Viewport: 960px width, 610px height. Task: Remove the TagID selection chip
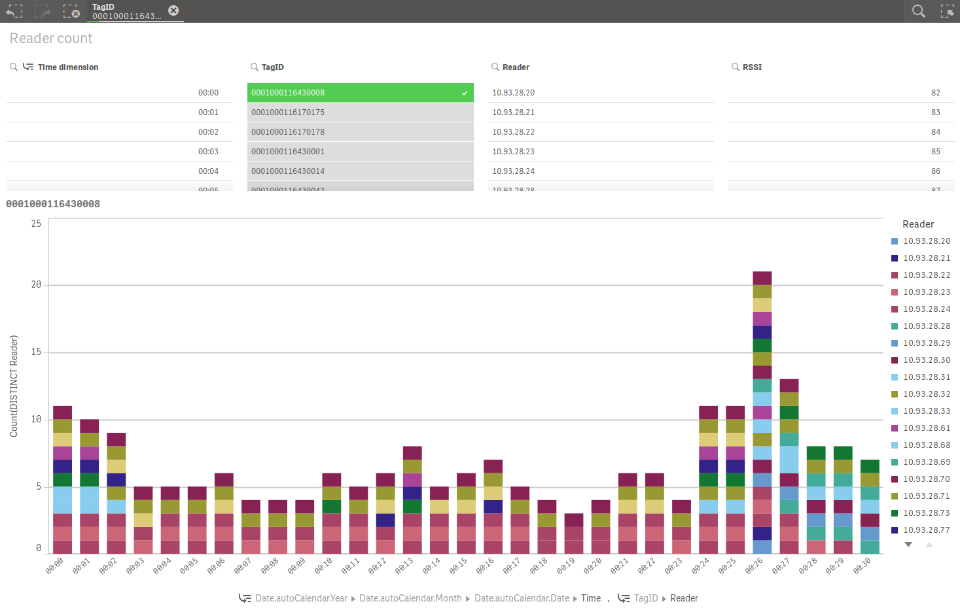173,10
